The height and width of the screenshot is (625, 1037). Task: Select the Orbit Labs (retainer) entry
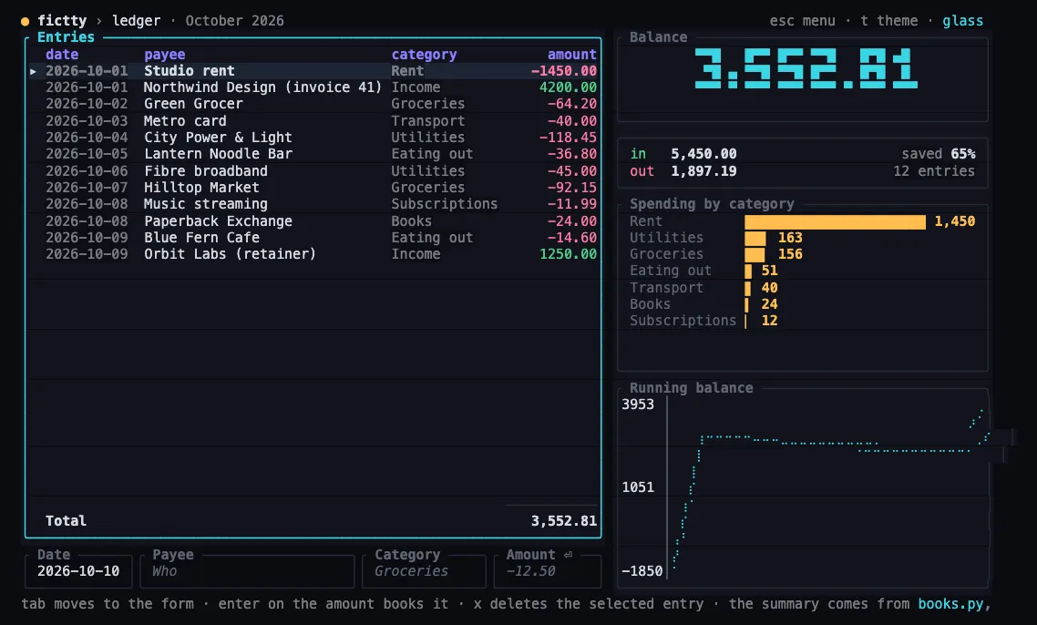click(x=313, y=254)
